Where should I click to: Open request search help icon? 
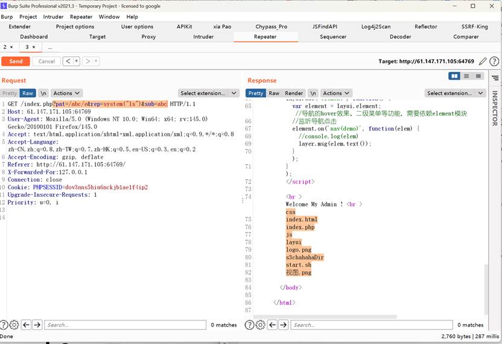pyautogui.click(x=4, y=325)
